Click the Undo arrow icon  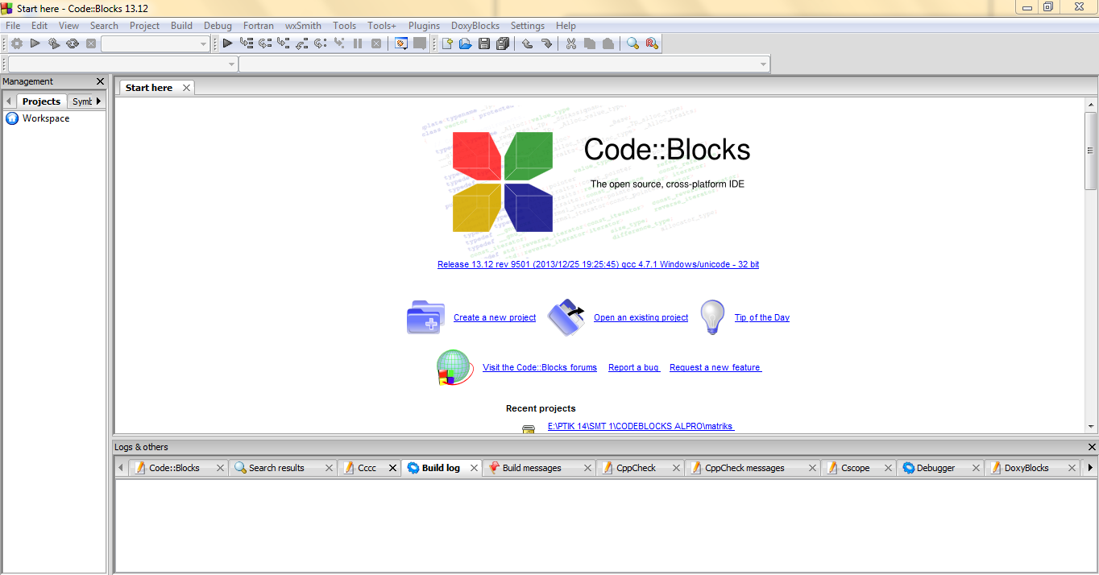[528, 43]
